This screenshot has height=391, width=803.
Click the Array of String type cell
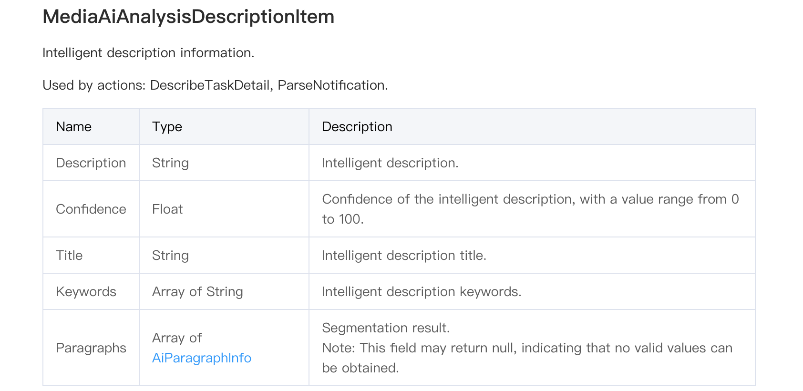point(197,291)
